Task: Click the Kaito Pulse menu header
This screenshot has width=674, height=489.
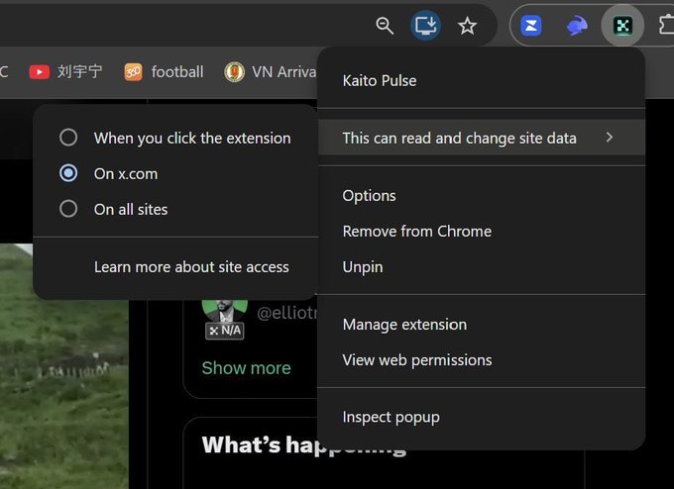Action: 379,81
